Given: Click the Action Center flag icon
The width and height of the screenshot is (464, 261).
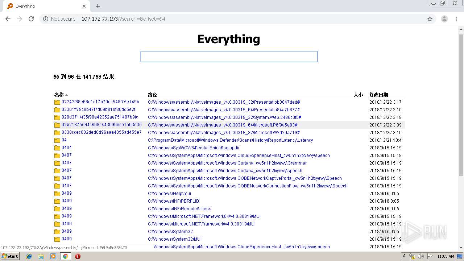Looking at the screenshot, I should point(430,256).
